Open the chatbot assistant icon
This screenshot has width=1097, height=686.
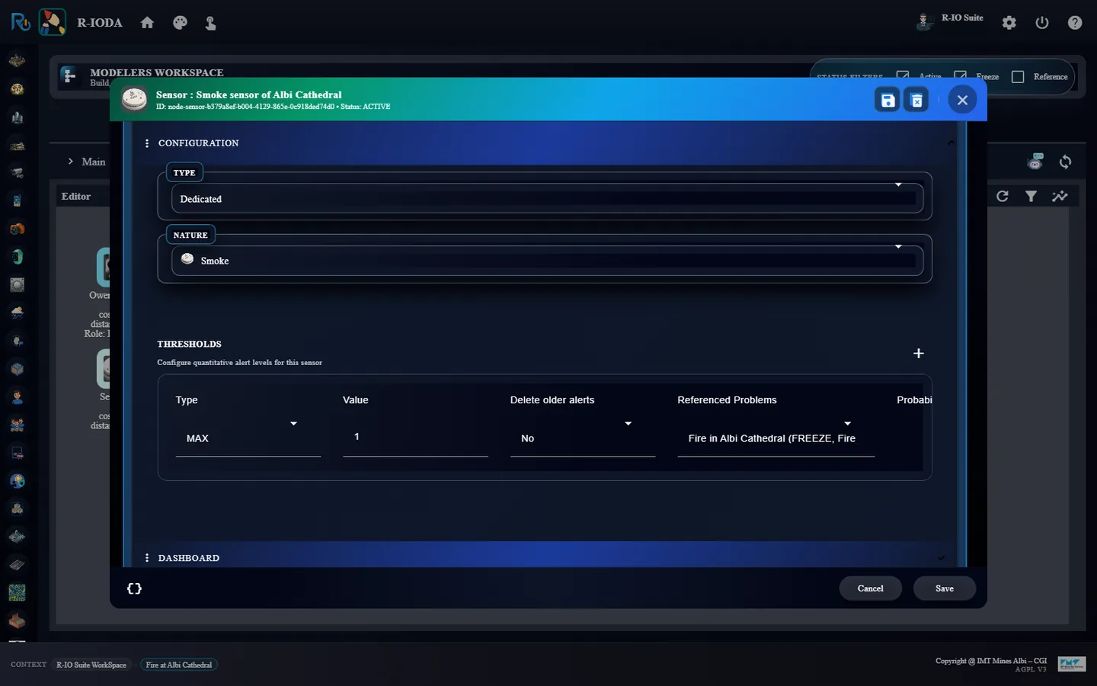coord(1035,161)
